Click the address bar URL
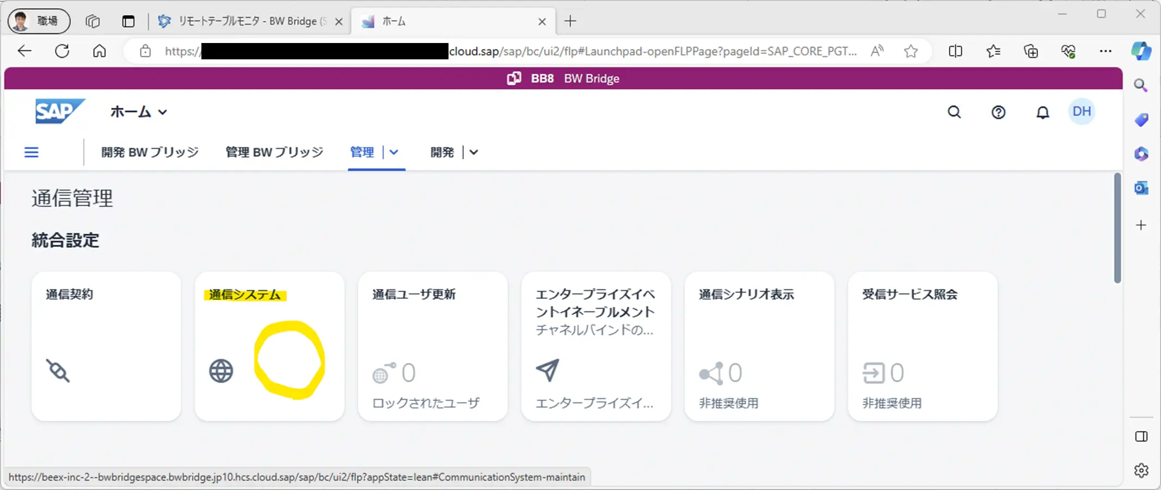This screenshot has height=490, width=1161. pyautogui.click(x=511, y=51)
